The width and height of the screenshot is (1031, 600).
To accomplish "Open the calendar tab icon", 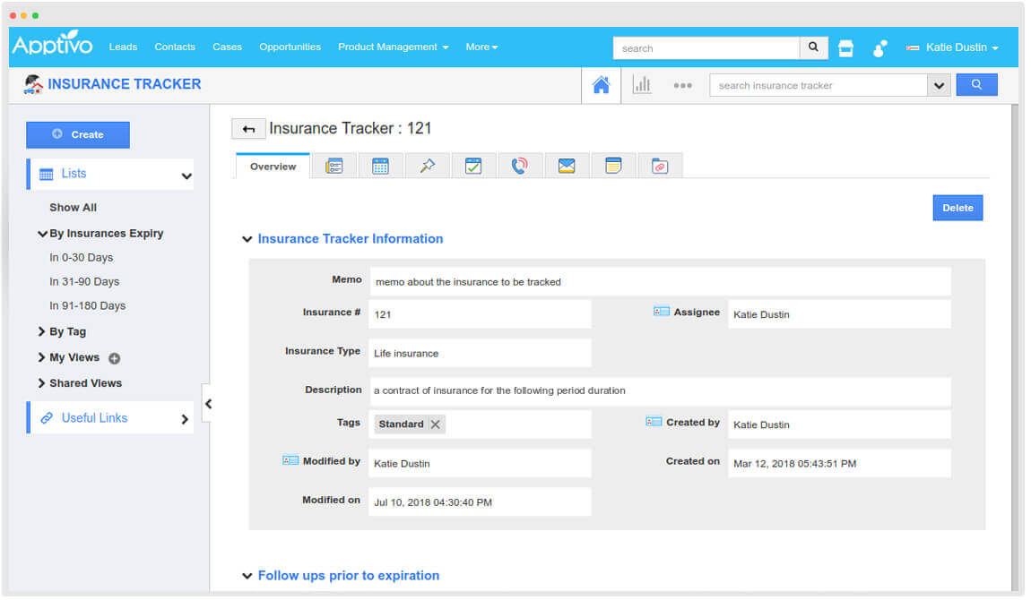I will click(x=380, y=167).
